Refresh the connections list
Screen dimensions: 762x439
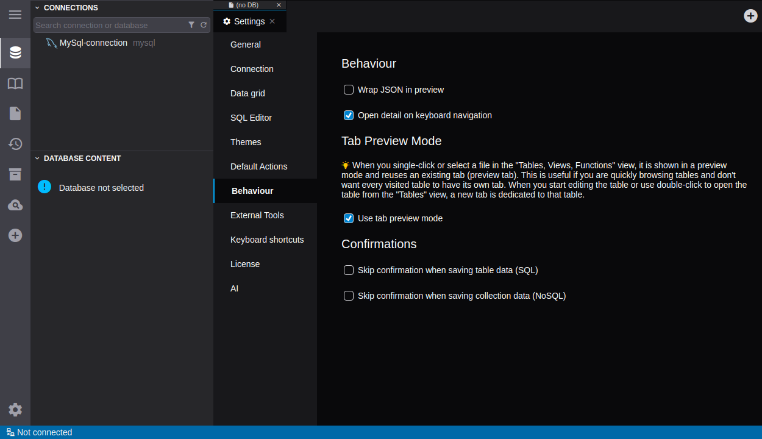(204, 25)
